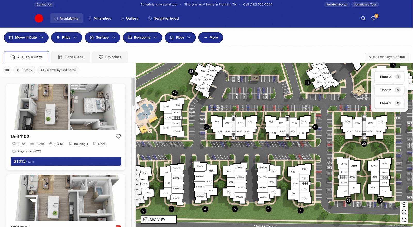The height and width of the screenshot is (227, 413).
Task: Select building marker 3 on map
Action: point(171,209)
